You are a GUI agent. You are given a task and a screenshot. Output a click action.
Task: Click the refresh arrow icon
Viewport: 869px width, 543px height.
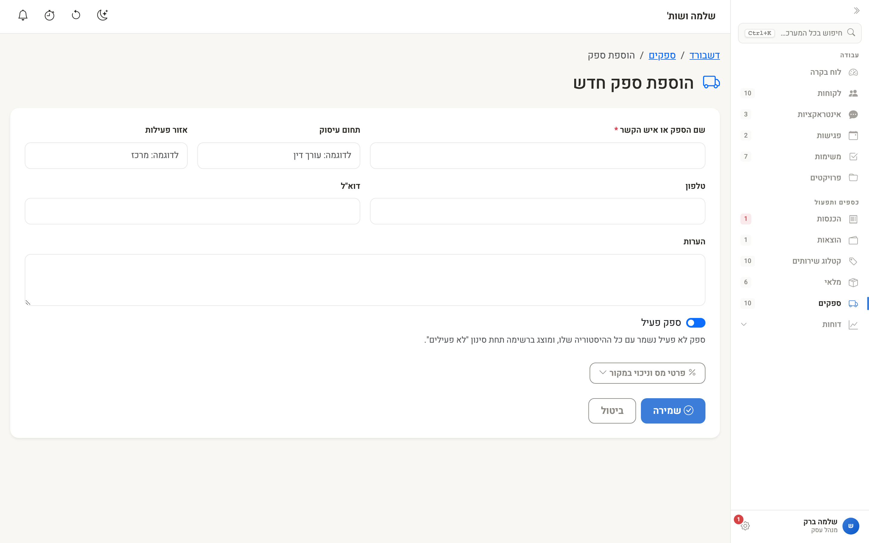click(76, 15)
